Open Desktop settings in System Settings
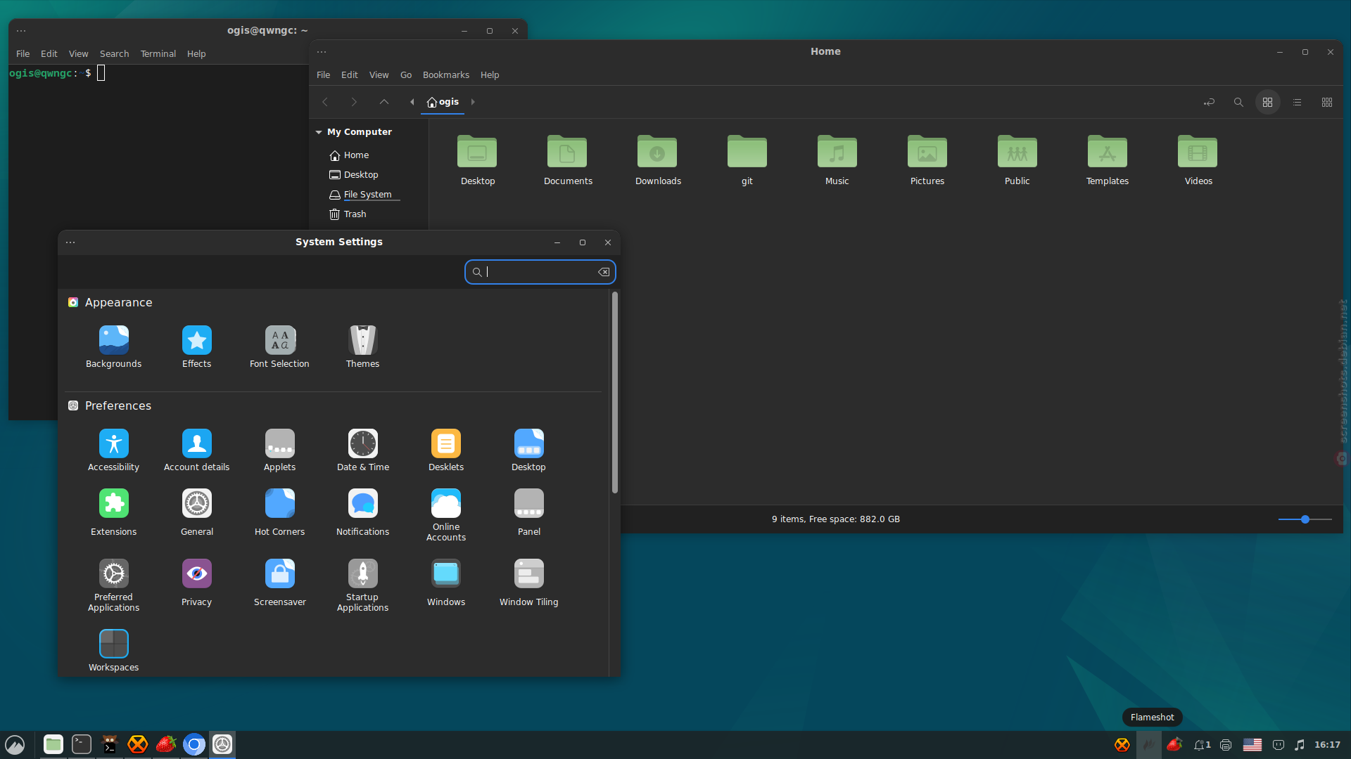Image resolution: width=1351 pixels, height=759 pixels. pyautogui.click(x=528, y=450)
